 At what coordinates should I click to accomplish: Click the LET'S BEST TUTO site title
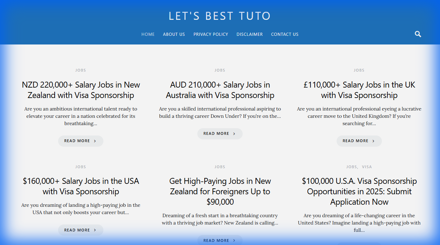pos(220,16)
